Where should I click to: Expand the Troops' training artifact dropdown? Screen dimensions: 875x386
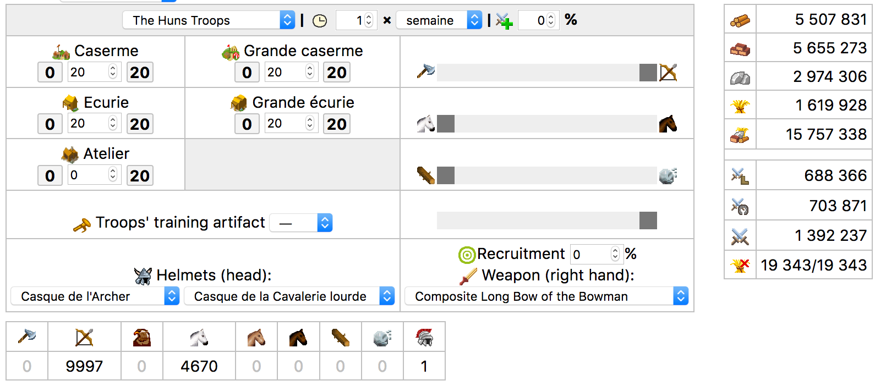click(301, 223)
